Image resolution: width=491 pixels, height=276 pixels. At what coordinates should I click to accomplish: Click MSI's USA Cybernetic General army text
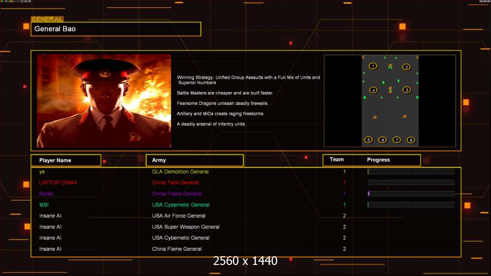(x=181, y=205)
